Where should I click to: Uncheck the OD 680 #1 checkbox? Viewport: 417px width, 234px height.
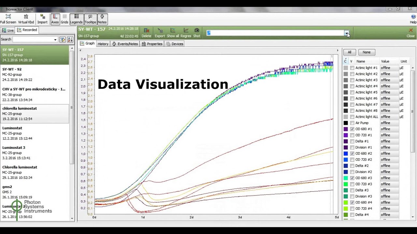tap(352, 129)
